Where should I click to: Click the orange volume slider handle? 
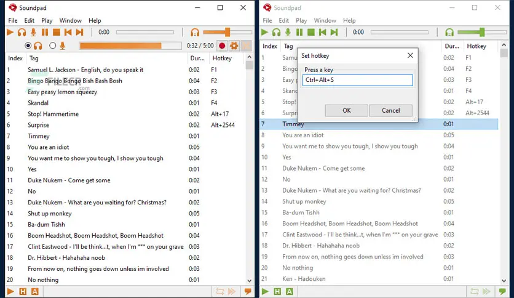point(227,32)
